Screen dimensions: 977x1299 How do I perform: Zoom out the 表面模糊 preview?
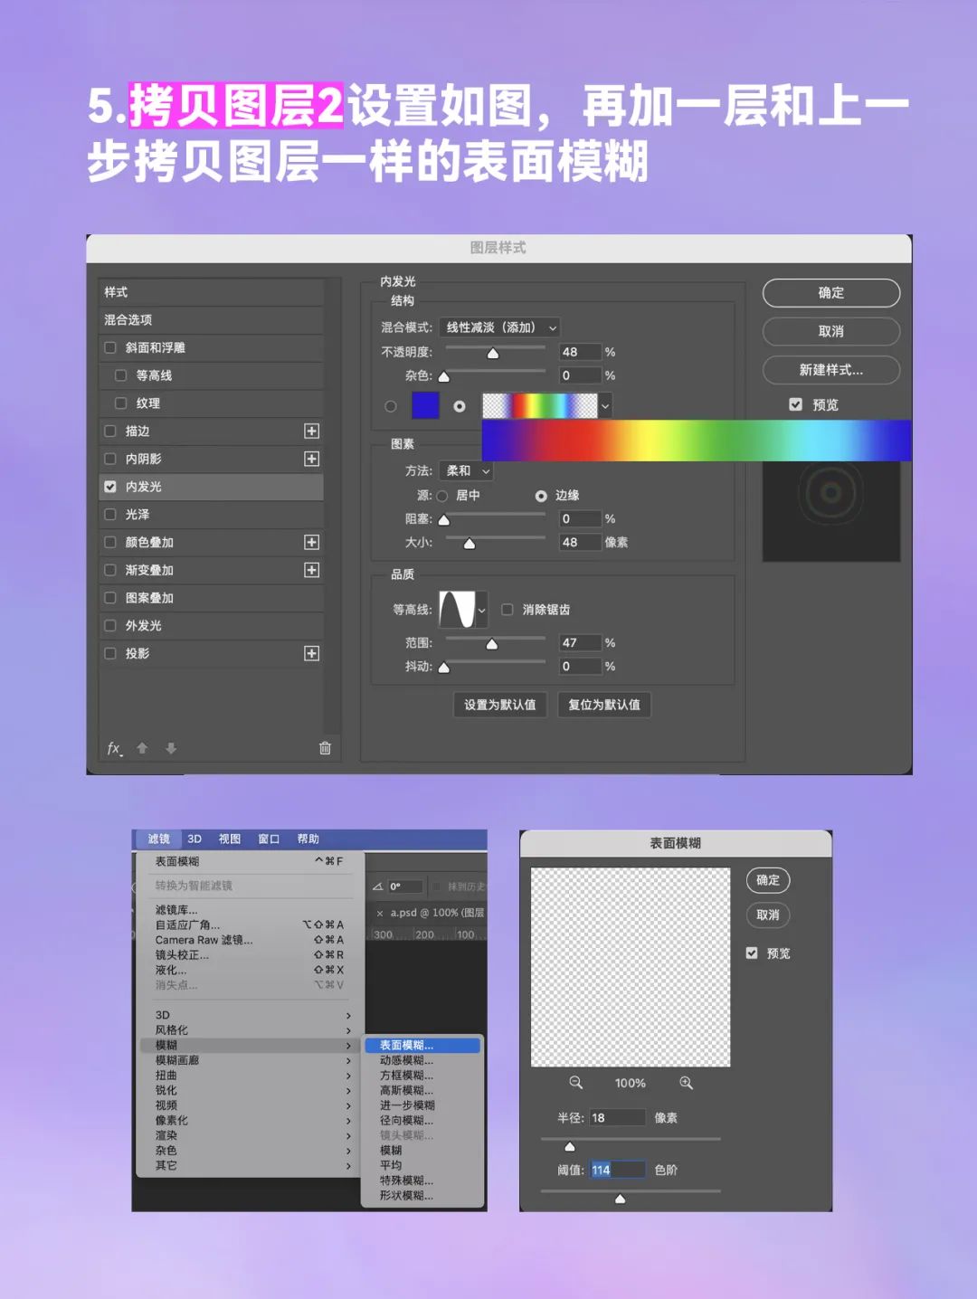(575, 1083)
